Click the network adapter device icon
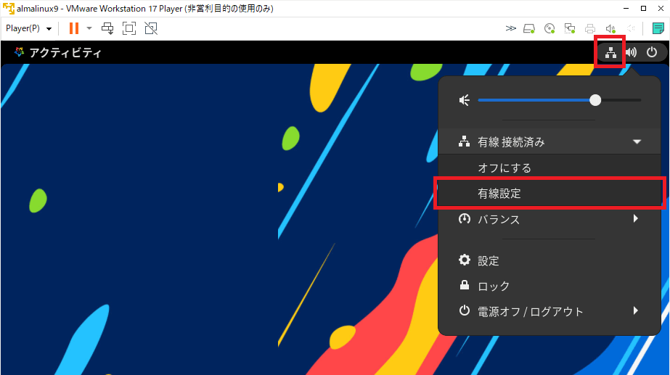The width and height of the screenshot is (670, 375). click(x=570, y=29)
